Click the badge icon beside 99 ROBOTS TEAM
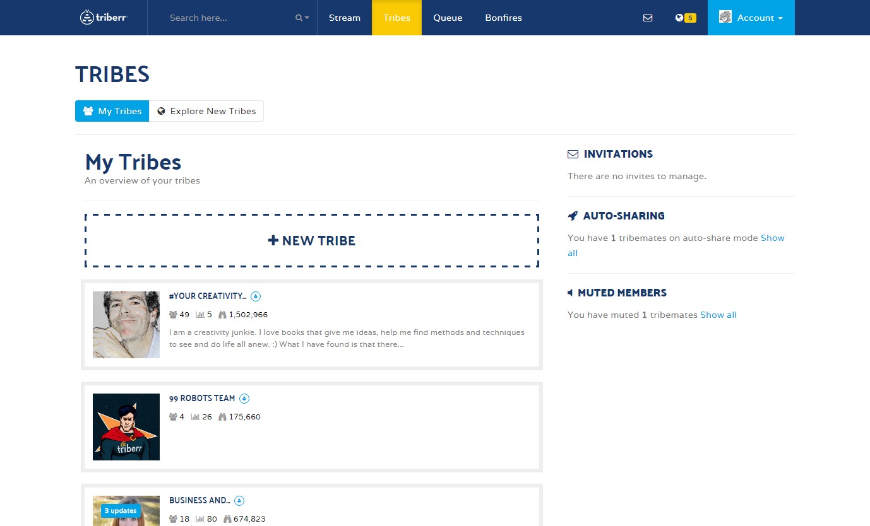The image size is (870, 526). (245, 399)
